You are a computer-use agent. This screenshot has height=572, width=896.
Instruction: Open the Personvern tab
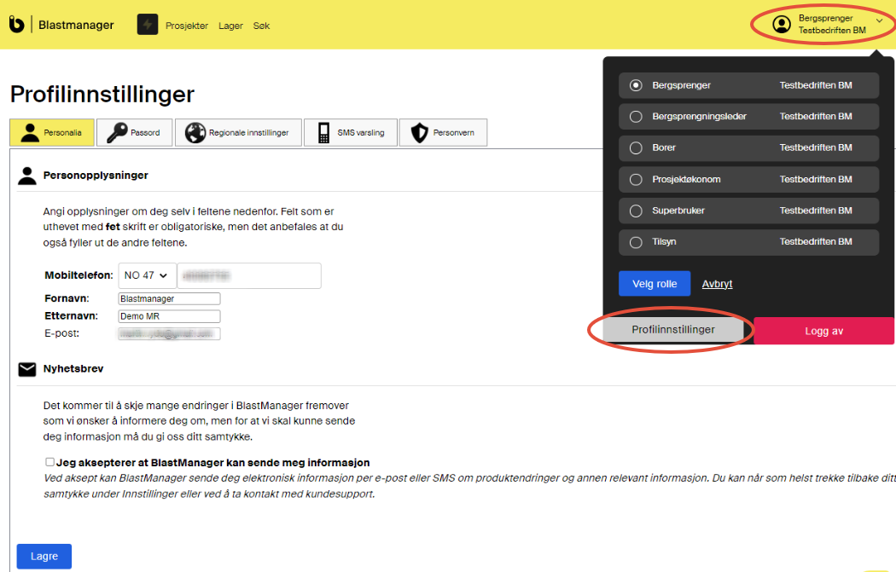[443, 132]
